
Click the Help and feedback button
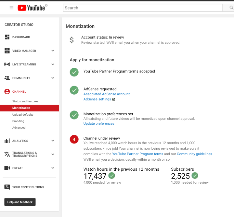click(x=20, y=202)
